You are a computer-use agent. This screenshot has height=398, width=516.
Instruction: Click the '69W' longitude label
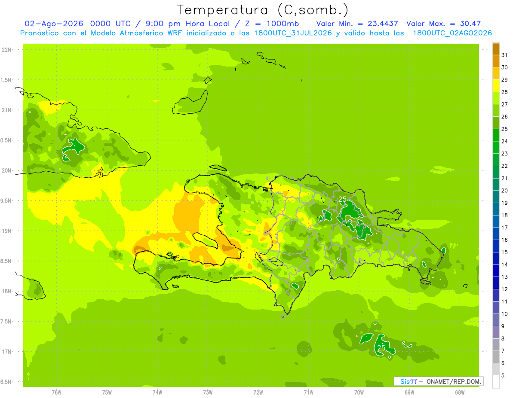pyautogui.click(x=409, y=392)
